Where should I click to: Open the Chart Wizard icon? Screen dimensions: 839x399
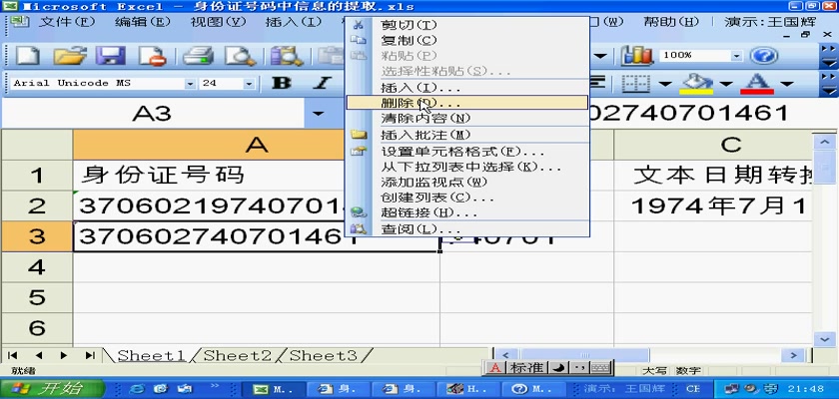point(636,56)
